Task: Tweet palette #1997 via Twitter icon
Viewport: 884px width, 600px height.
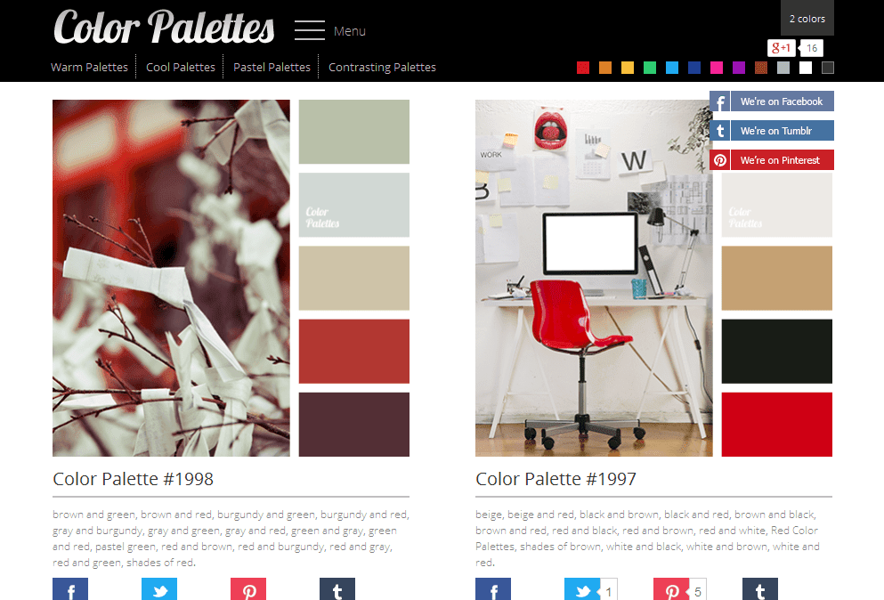Action: click(x=582, y=588)
